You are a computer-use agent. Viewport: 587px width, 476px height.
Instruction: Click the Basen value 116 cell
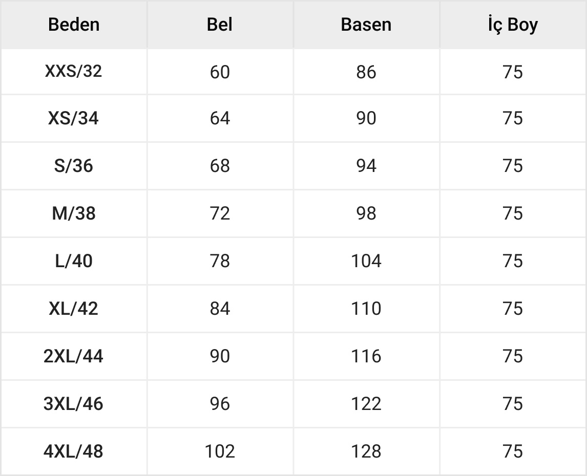coord(366,356)
